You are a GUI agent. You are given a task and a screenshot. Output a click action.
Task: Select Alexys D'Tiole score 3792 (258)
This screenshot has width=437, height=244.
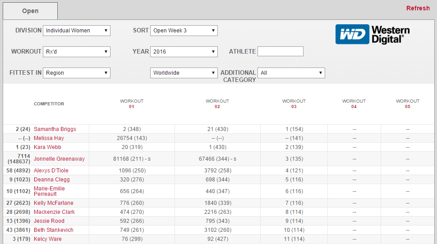218,171
